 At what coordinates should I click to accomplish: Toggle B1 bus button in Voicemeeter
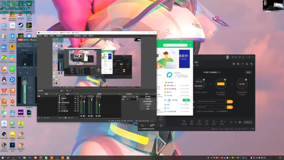click(30, 88)
